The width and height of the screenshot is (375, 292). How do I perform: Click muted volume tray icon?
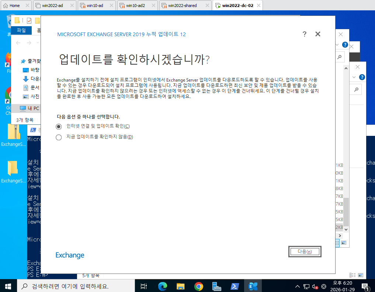click(x=315, y=286)
